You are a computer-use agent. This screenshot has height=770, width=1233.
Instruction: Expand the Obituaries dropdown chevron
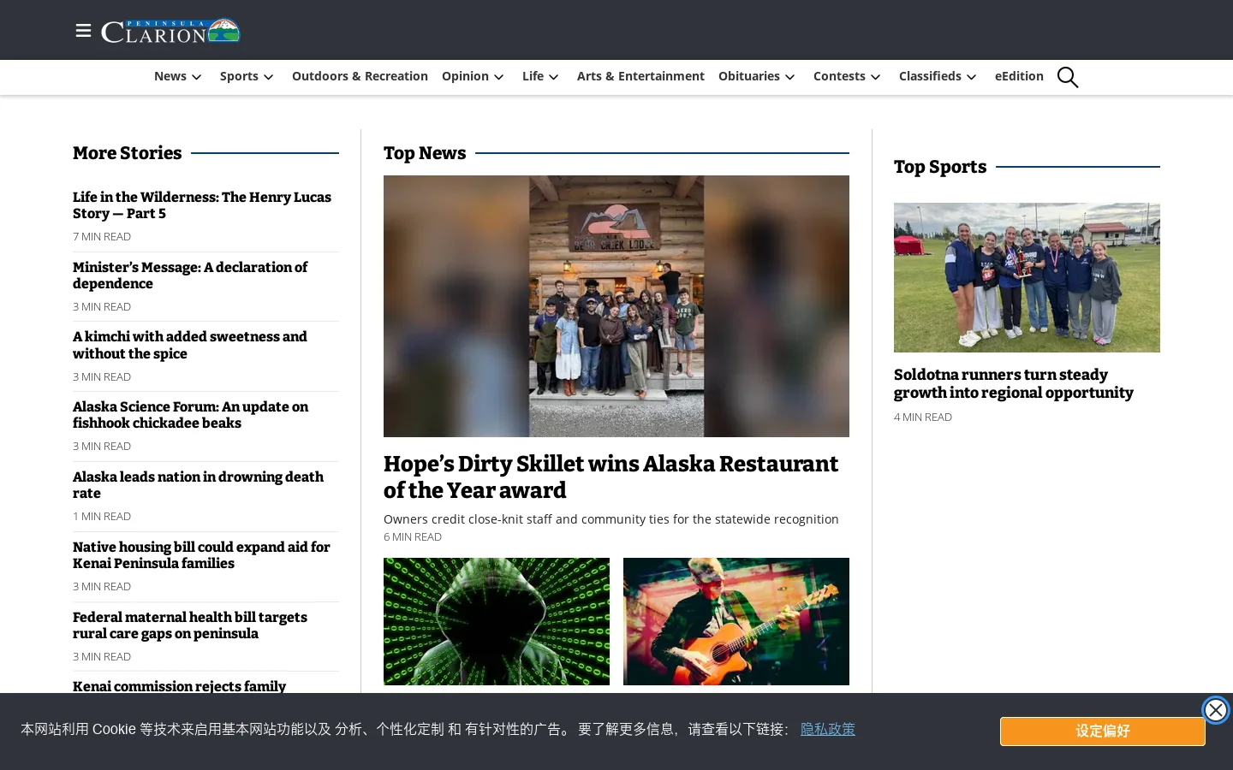click(790, 77)
